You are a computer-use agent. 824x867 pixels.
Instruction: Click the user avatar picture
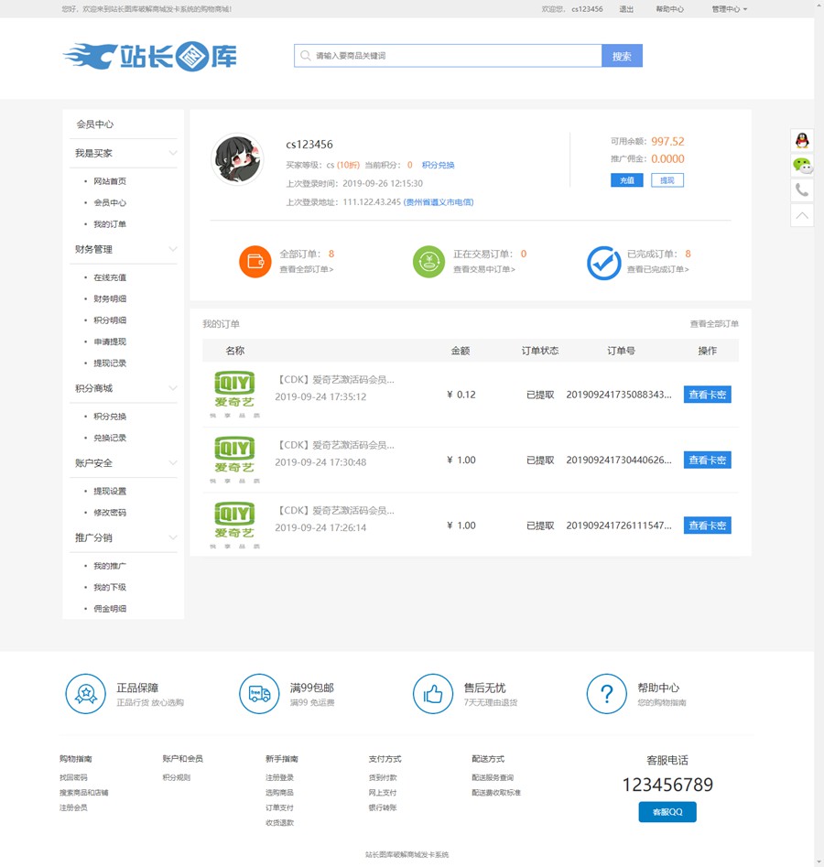pyautogui.click(x=238, y=159)
